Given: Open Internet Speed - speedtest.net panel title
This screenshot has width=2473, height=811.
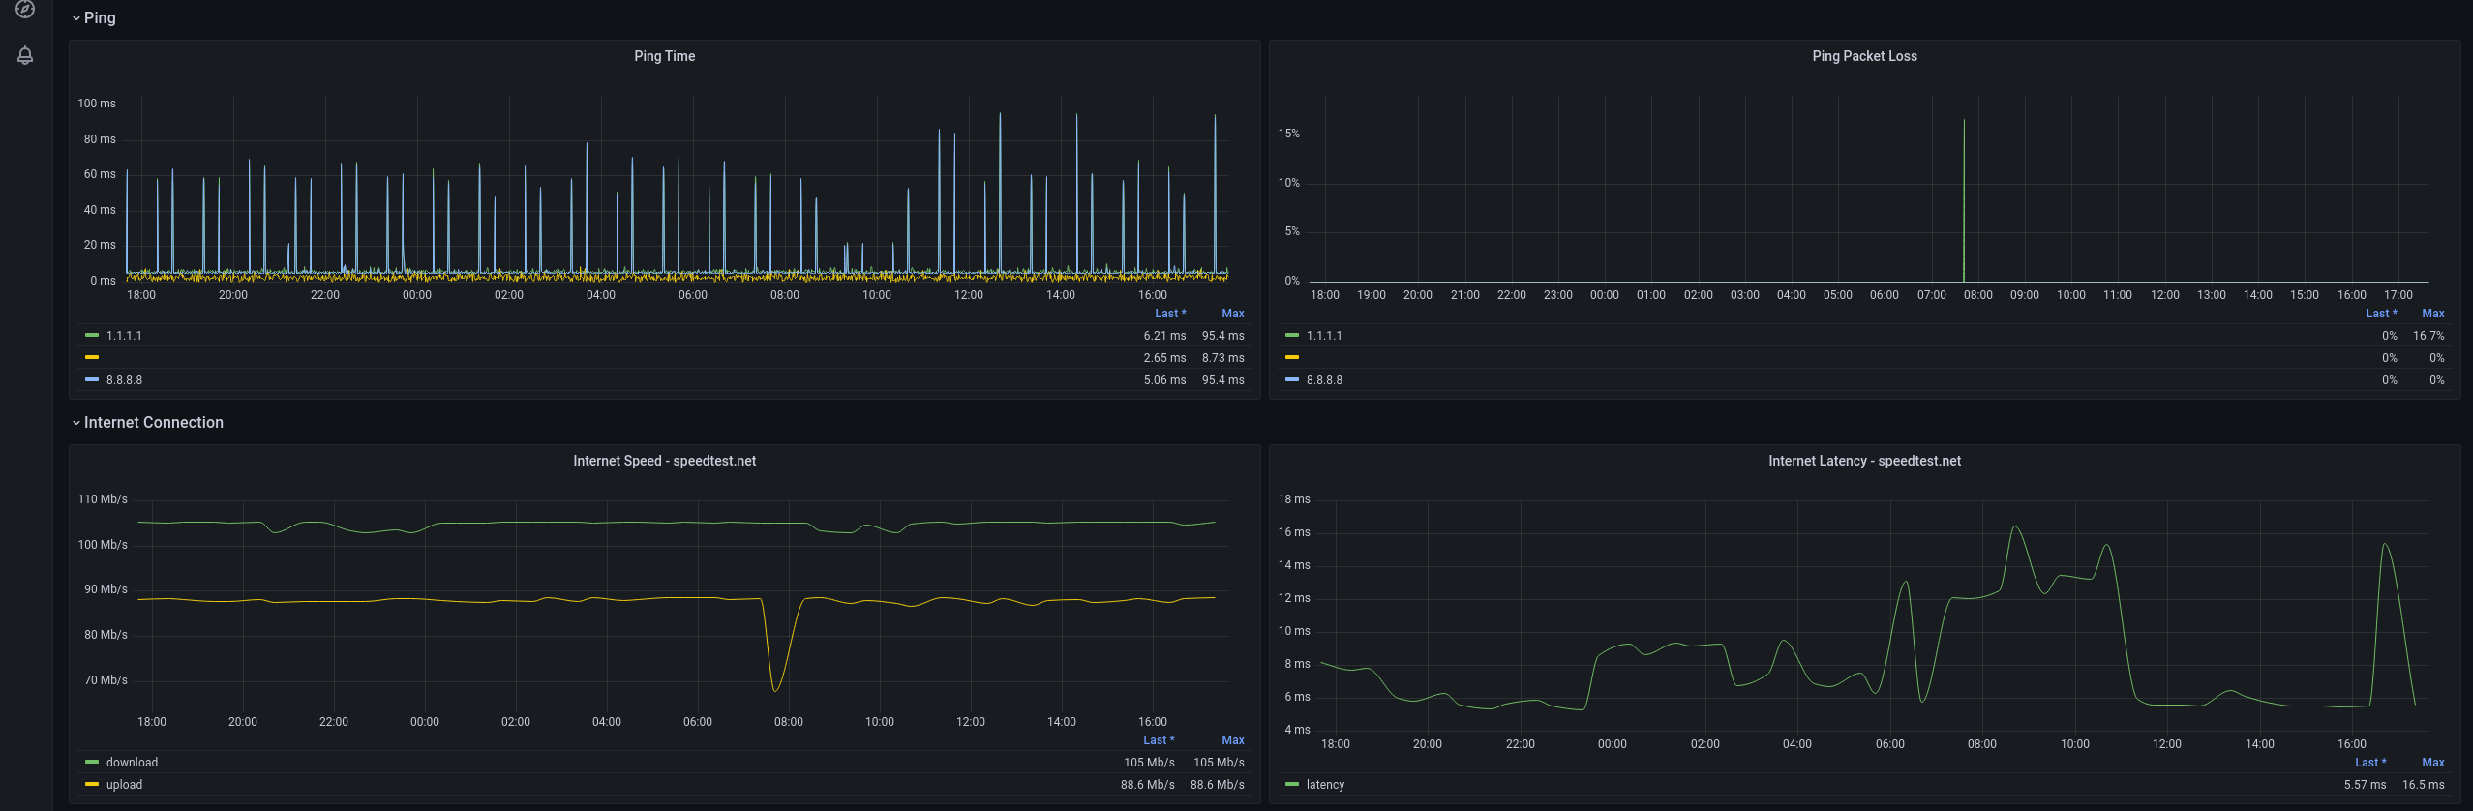Looking at the screenshot, I should tap(664, 461).
